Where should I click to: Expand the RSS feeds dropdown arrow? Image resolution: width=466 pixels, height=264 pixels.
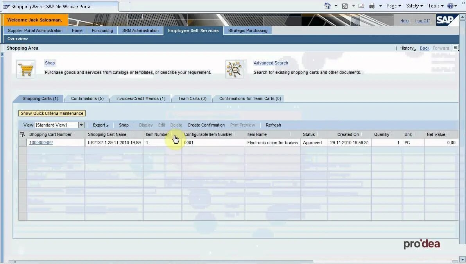pyautogui.click(x=353, y=6)
